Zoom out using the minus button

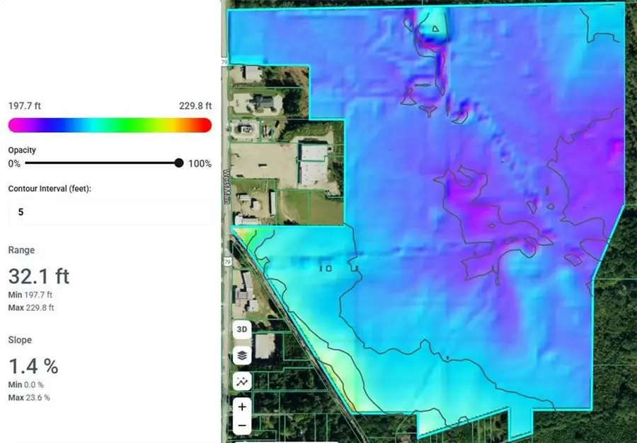[242, 425]
